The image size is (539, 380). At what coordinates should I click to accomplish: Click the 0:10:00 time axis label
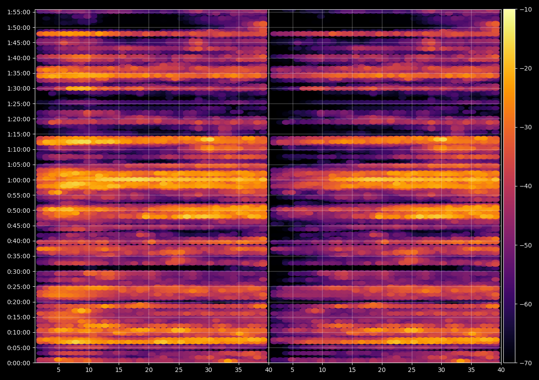(20, 332)
